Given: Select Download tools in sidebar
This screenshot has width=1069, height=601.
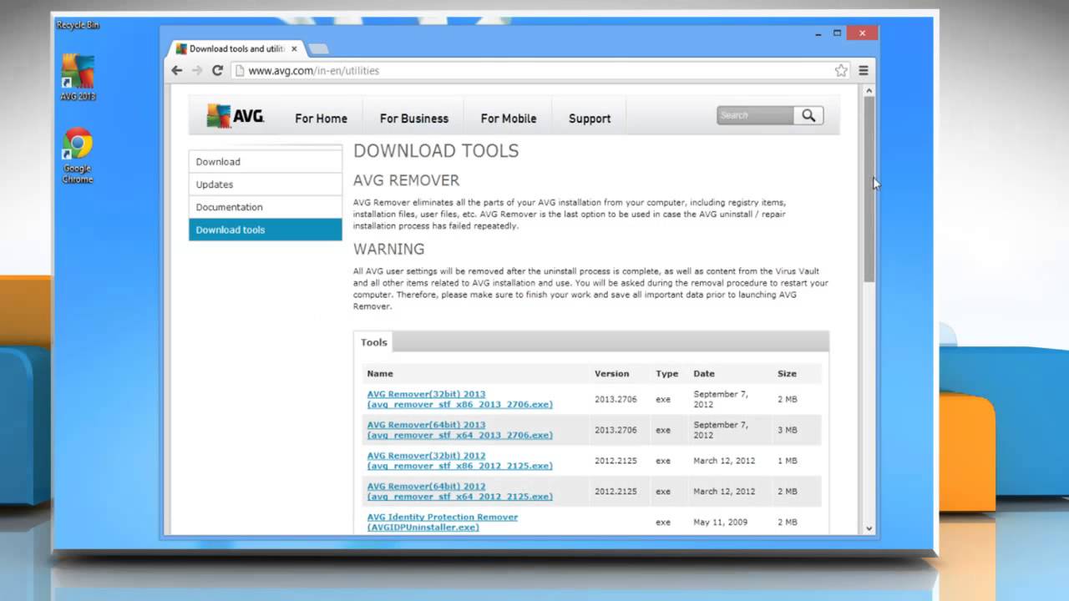Looking at the screenshot, I should click(x=266, y=230).
